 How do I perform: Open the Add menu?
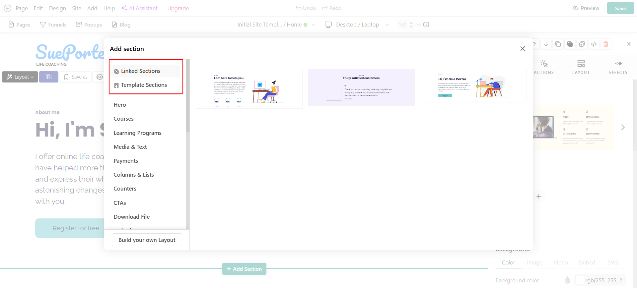pos(92,8)
